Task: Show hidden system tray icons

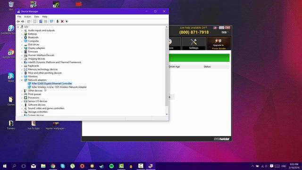Action: pyautogui.click(x=253, y=166)
